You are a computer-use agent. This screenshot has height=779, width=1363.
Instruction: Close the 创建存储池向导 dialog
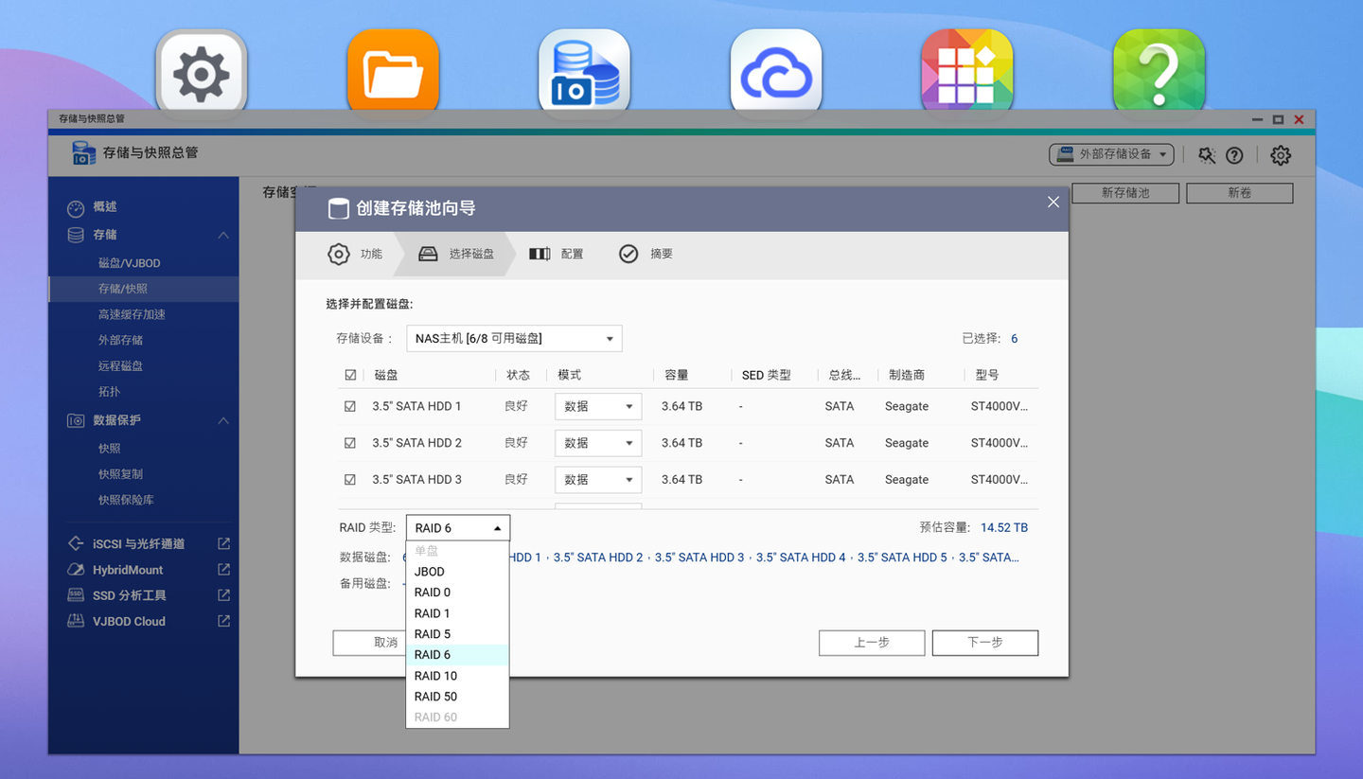[x=1053, y=202]
